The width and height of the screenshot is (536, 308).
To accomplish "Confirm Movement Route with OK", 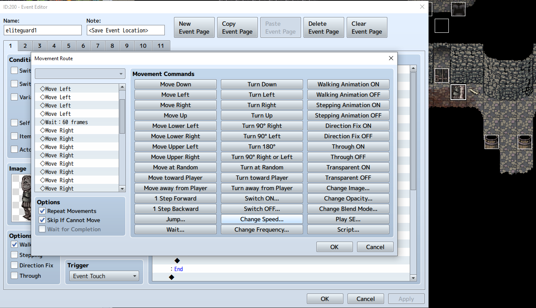I will tap(335, 247).
